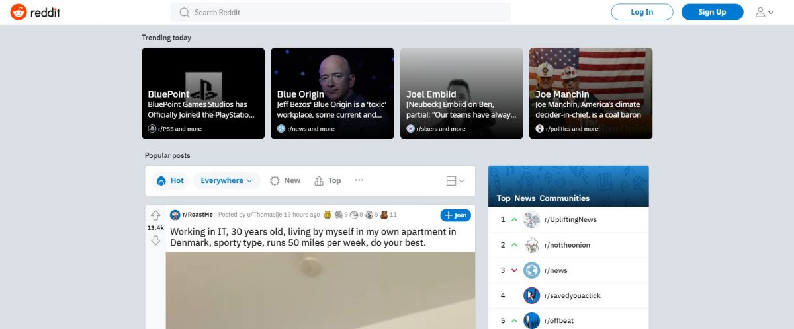Viewport: 794px width, 329px height.
Task: Click the r/nottheonion community avatar
Action: pyautogui.click(x=531, y=245)
